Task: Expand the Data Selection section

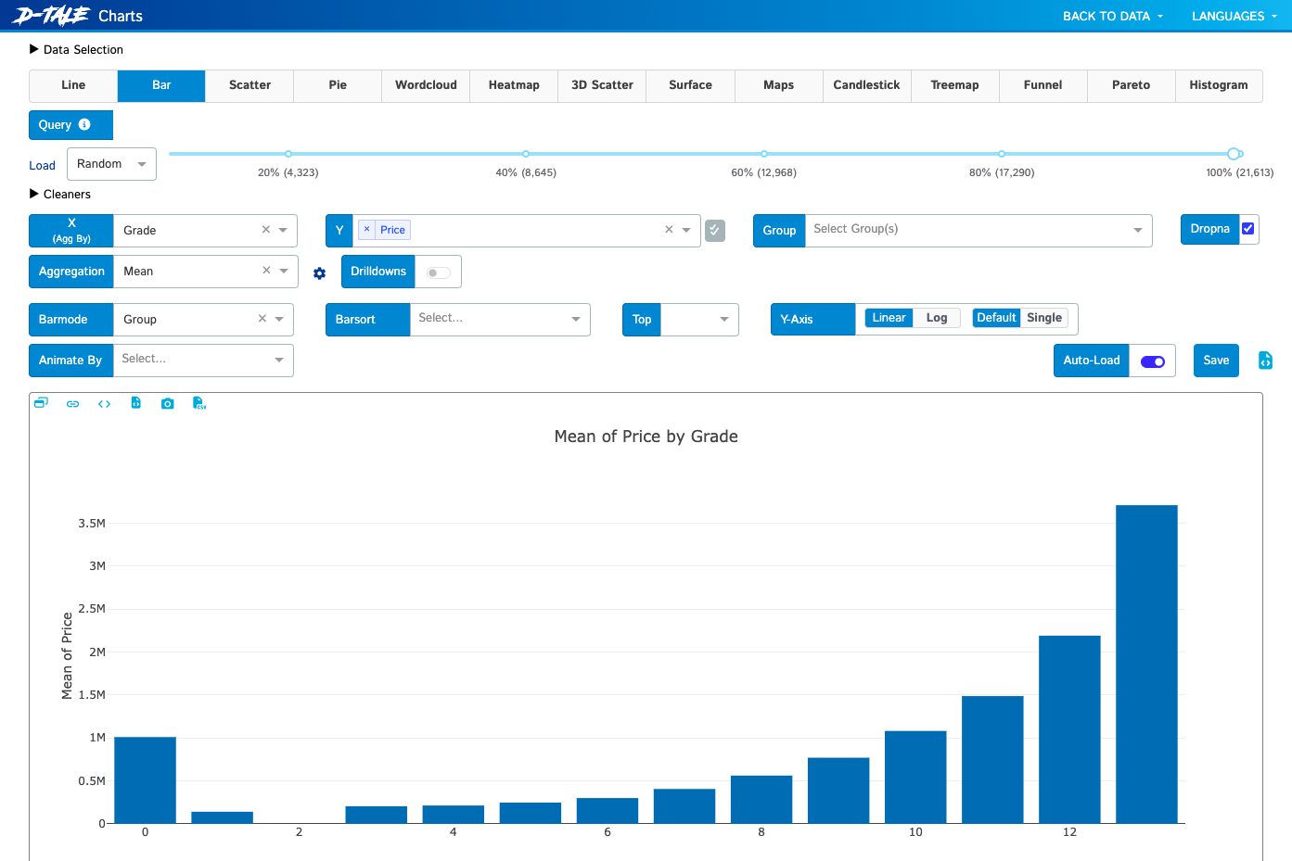Action: (x=76, y=50)
